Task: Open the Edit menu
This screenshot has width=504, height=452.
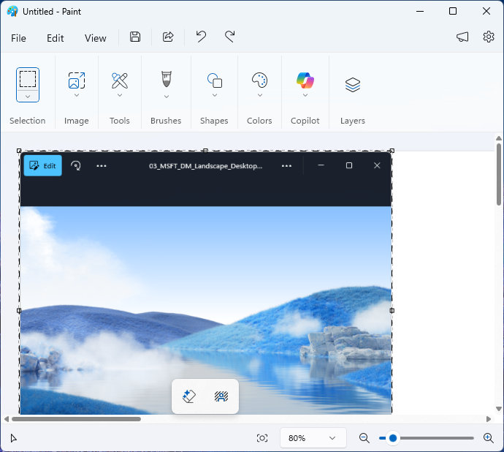Action: coord(56,38)
